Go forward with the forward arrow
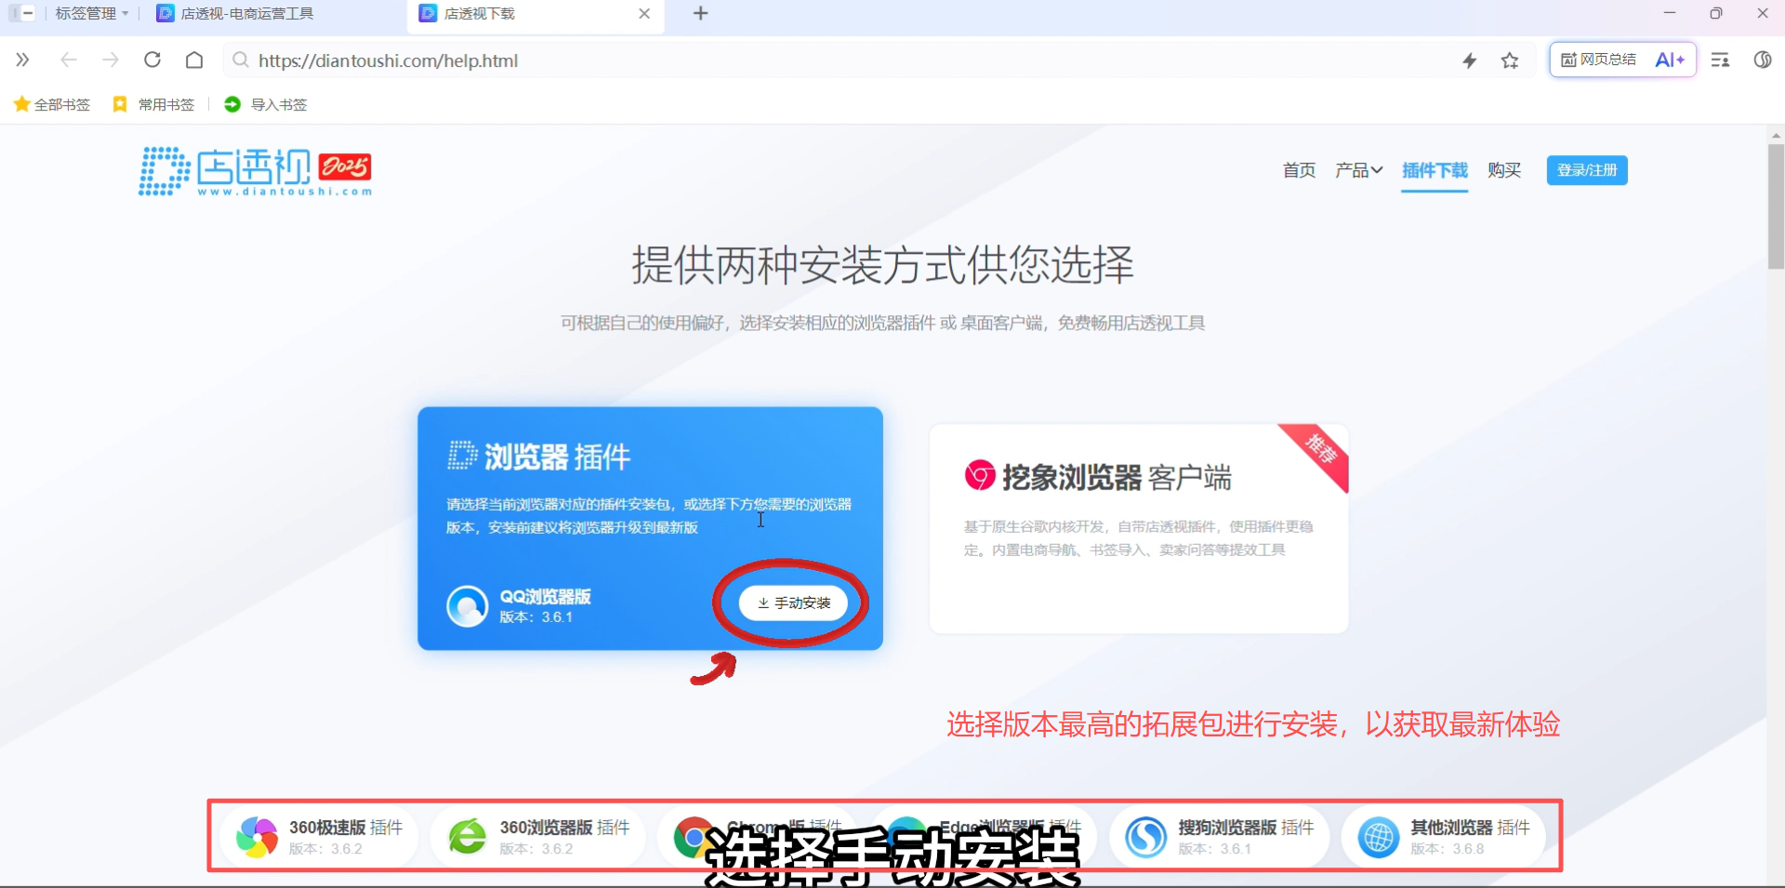Image resolution: width=1785 pixels, height=888 pixels. click(111, 60)
